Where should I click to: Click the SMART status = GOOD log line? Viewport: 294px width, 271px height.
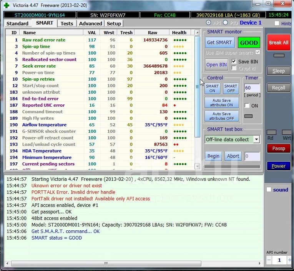pyautogui.click(x=56, y=238)
